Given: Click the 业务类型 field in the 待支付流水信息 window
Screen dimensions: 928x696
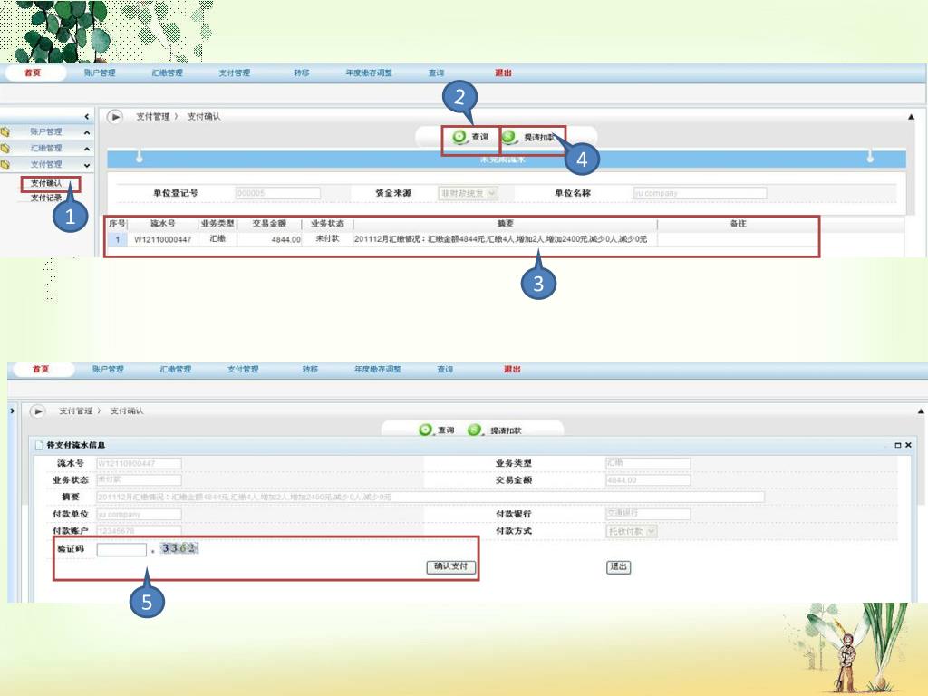Looking at the screenshot, I should point(648,463).
